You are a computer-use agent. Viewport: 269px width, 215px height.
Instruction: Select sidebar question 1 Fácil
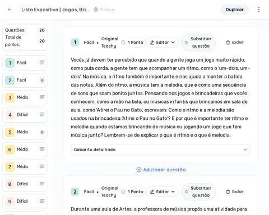coord(25,63)
